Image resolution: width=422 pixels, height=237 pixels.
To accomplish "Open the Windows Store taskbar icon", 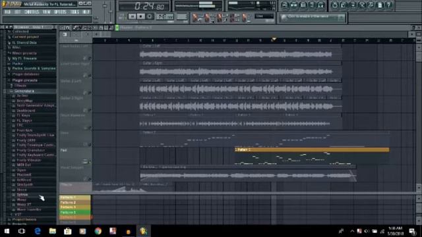I will (x=67, y=231).
